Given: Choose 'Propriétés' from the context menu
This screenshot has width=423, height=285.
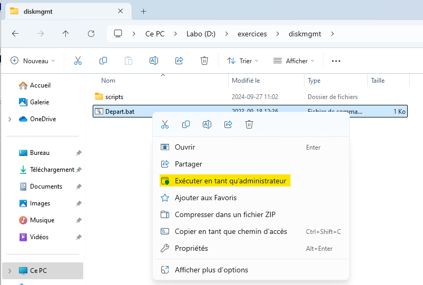Looking at the screenshot, I should [191, 248].
